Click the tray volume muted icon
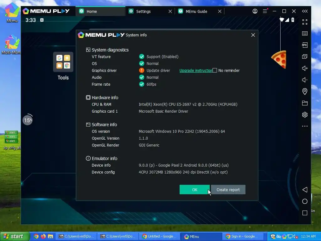This screenshot has height=241, width=321. 295,237
